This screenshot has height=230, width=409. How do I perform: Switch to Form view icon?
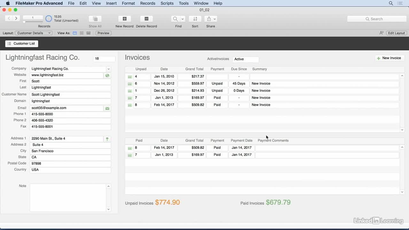coord(75,33)
